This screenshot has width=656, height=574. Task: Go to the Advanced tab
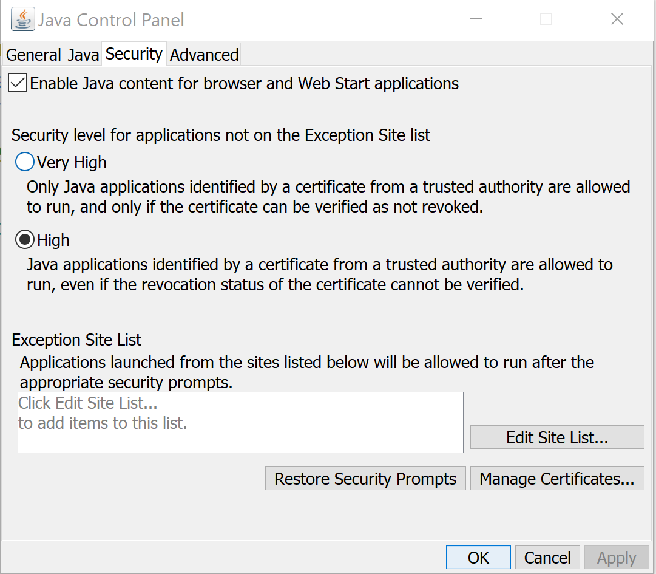pyautogui.click(x=204, y=55)
